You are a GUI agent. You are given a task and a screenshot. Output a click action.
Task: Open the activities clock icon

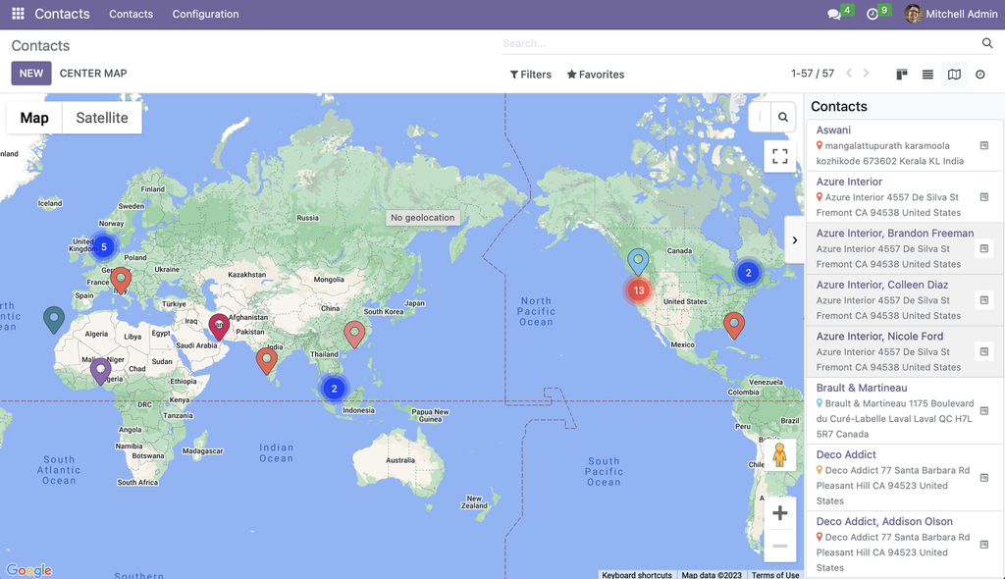click(873, 14)
